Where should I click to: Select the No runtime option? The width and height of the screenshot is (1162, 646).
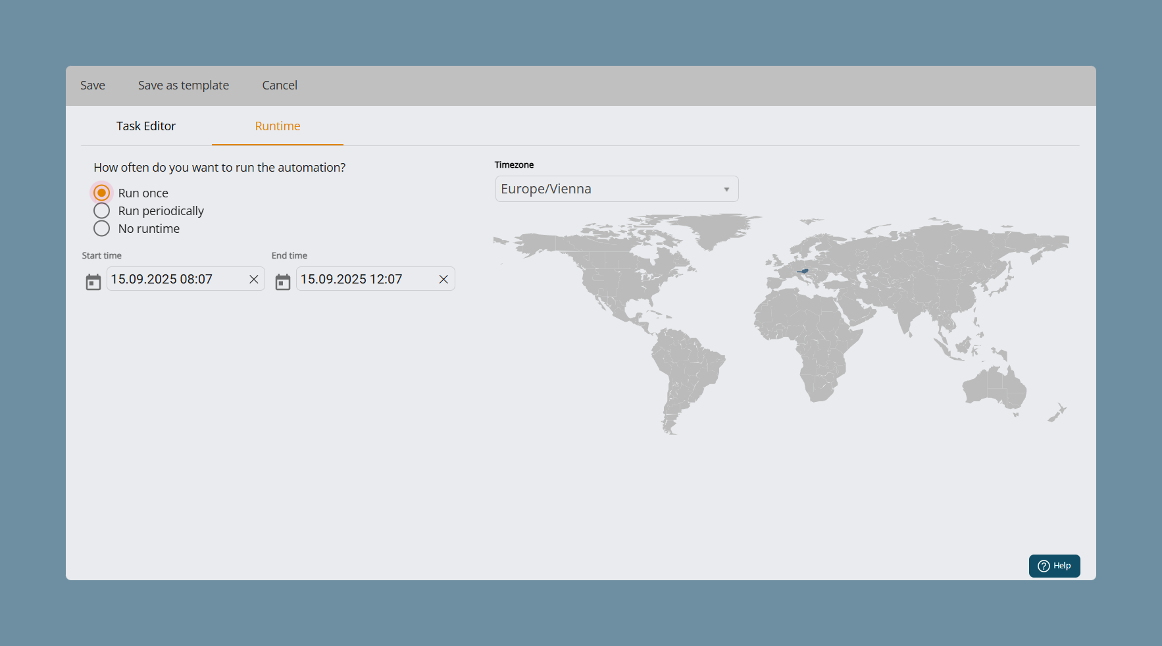pyautogui.click(x=101, y=228)
